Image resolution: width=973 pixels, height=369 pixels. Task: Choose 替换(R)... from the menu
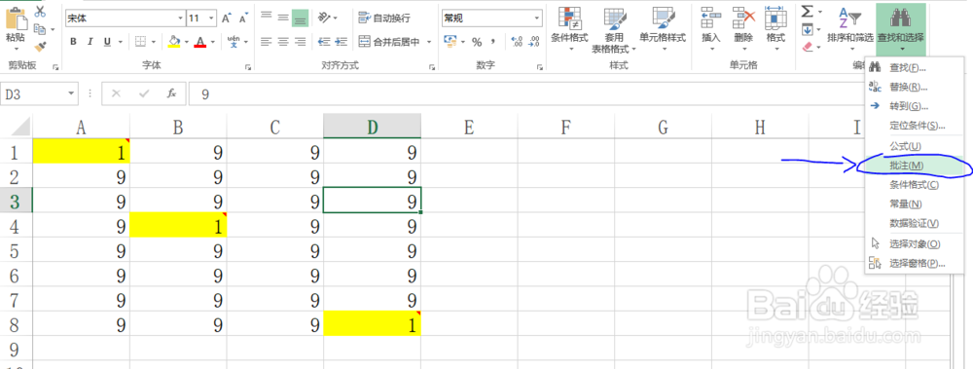pos(914,87)
